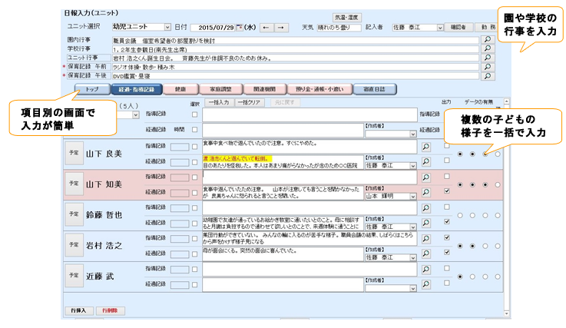Tick selection checkbox in the 一括入力 header row
Screen dimensions: 566x328
[194, 114]
